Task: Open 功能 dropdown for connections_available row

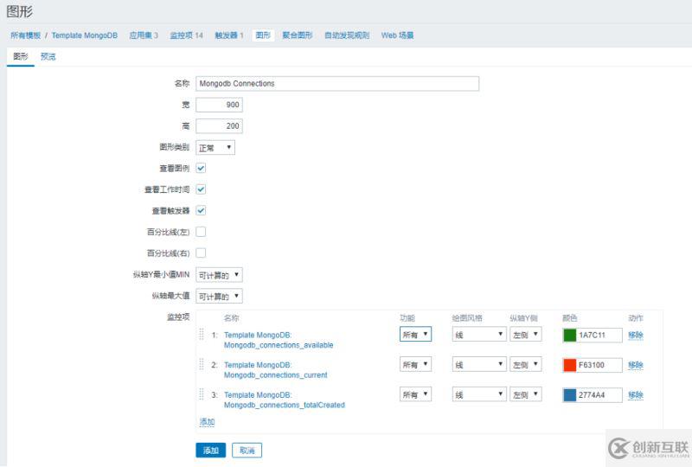Action: coord(415,335)
